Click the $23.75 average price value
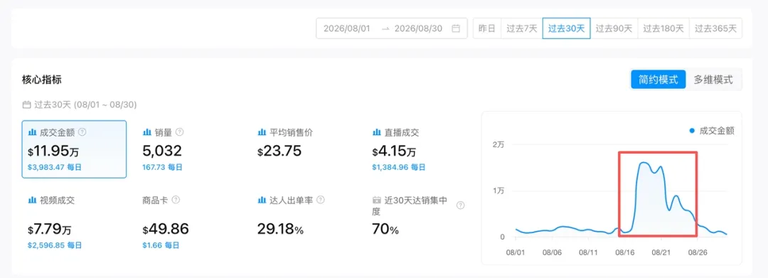This screenshot has height=278, width=768. [279, 151]
